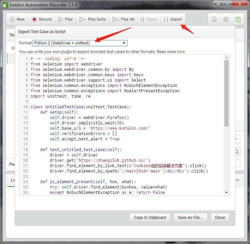Close the export dialog with Close

pyautogui.click(x=220, y=218)
